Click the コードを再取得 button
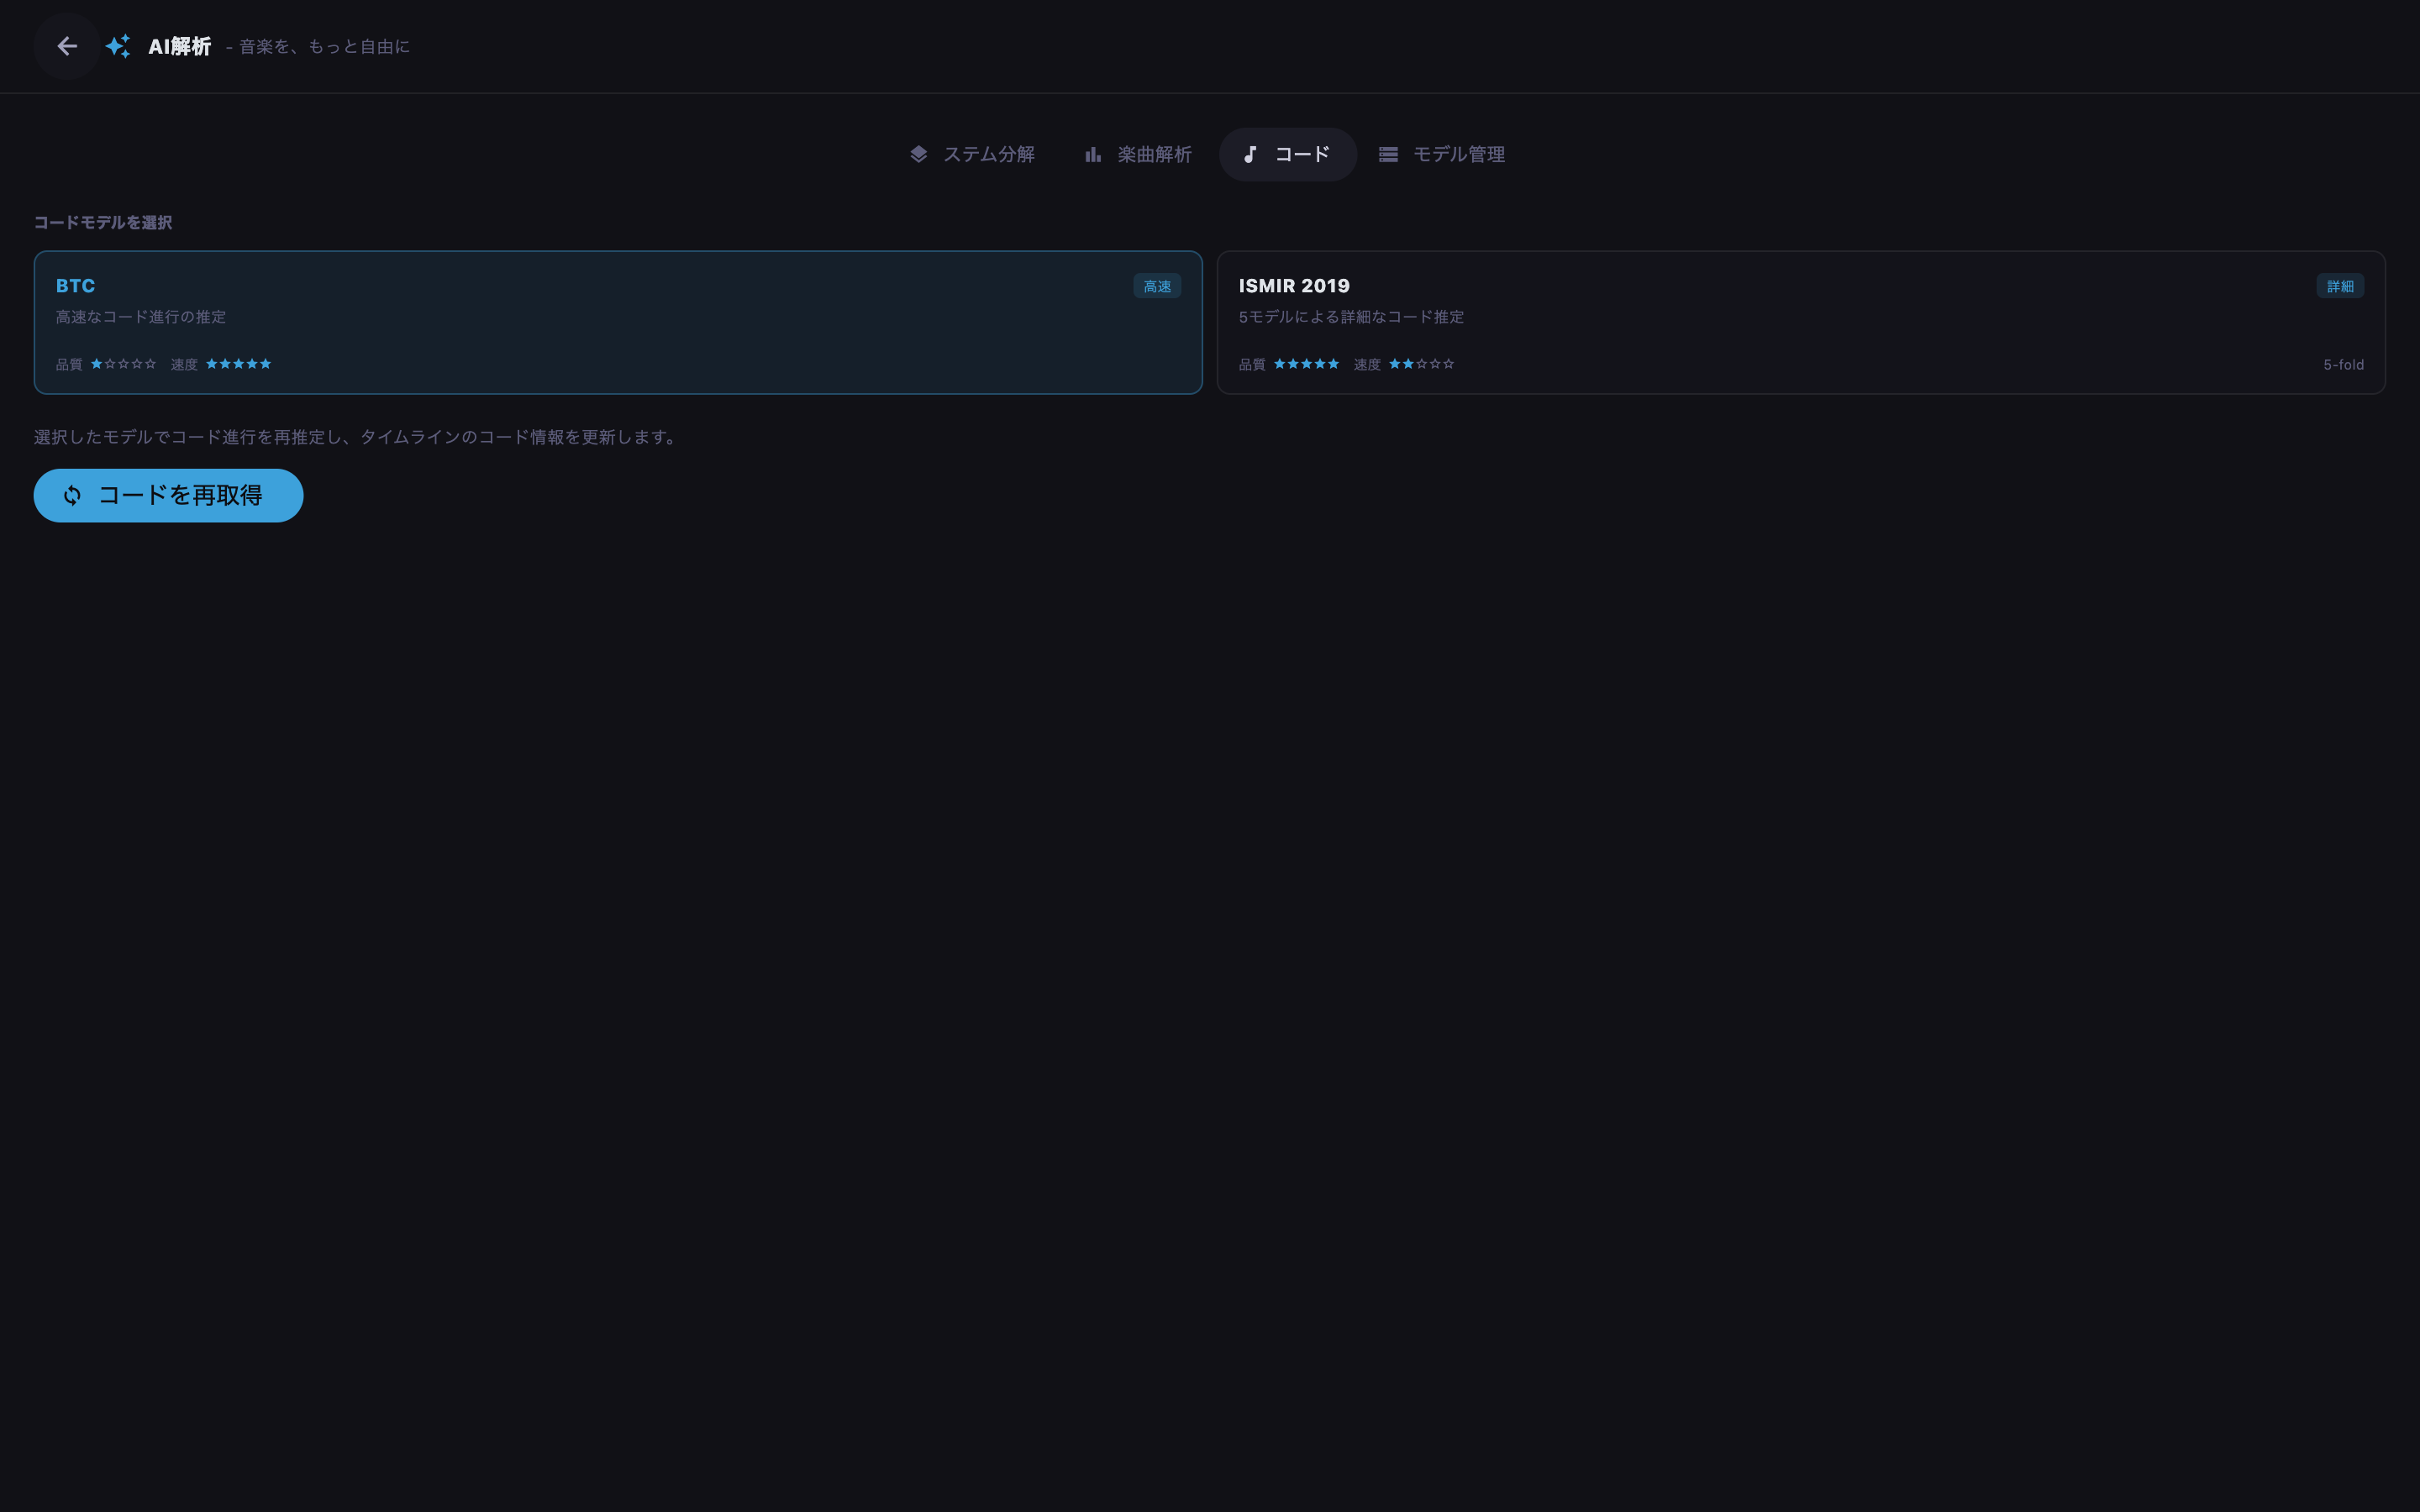The height and width of the screenshot is (1512, 2420). (168, 495)
